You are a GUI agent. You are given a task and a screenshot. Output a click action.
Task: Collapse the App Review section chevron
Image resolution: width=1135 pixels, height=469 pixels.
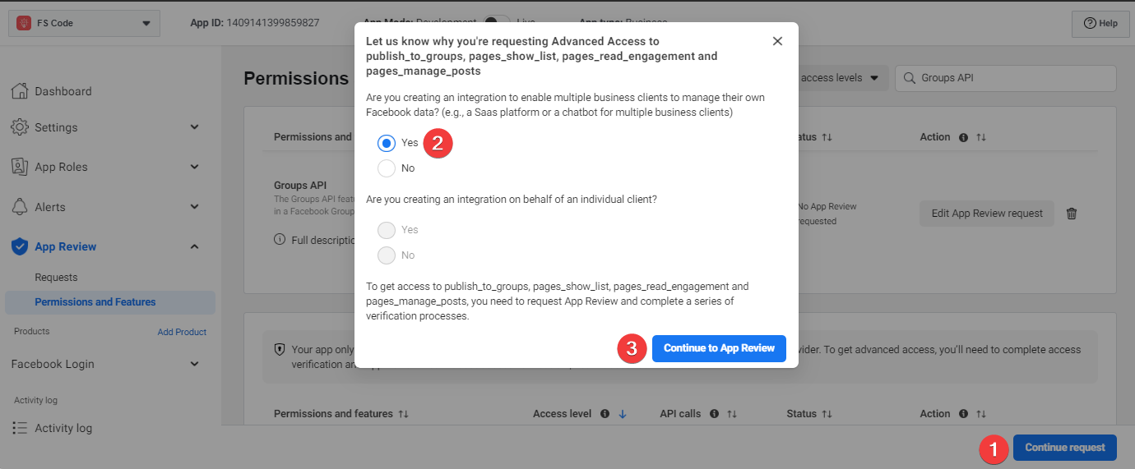195,246
